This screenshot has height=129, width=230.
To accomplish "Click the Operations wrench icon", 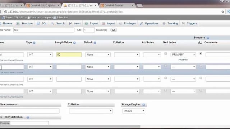I will coord(141,23).
